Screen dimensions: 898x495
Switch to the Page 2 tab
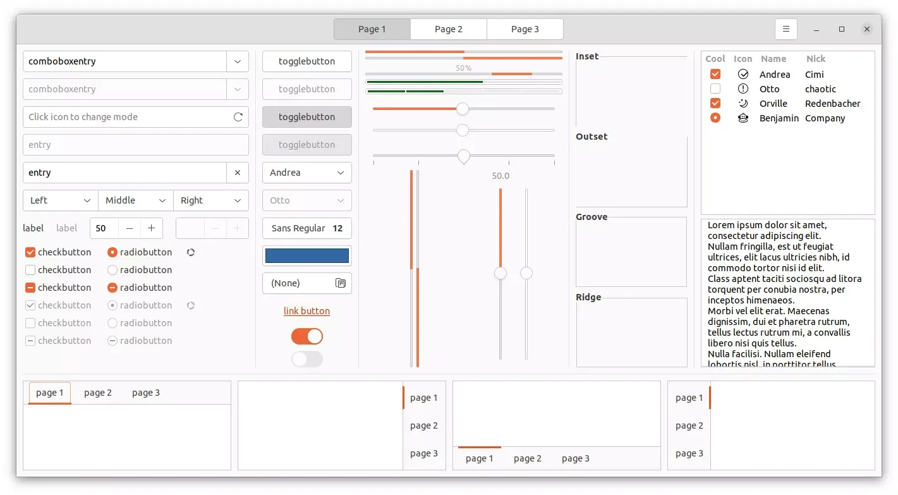(x=448, y=28)
